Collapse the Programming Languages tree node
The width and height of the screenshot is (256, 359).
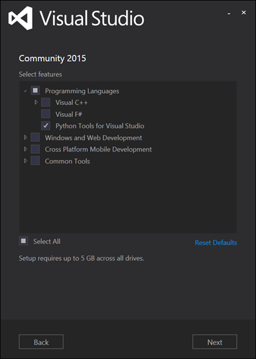[x=25, y=91]
